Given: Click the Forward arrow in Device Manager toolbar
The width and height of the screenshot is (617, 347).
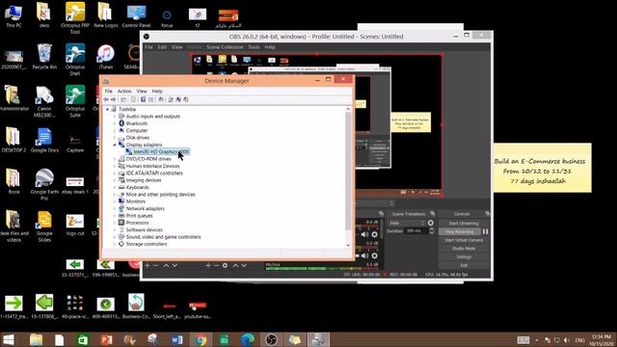Looking at the screenshot, I should 114,99.
